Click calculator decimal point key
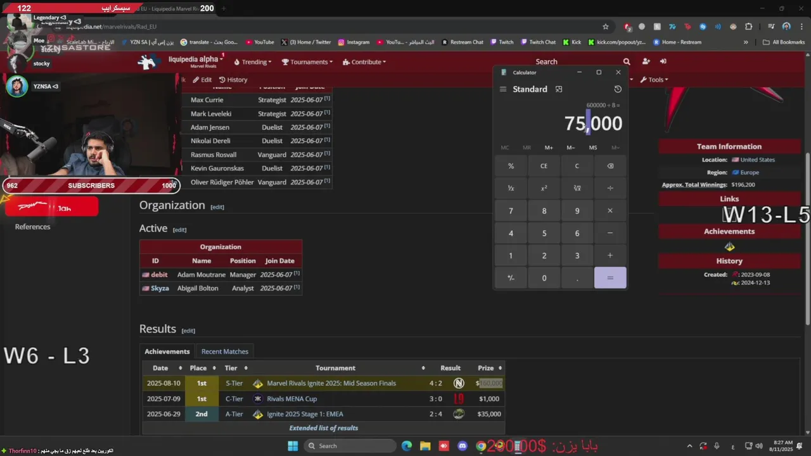The image size is (811, 456). pyautogui.click(x=577, y=278)
